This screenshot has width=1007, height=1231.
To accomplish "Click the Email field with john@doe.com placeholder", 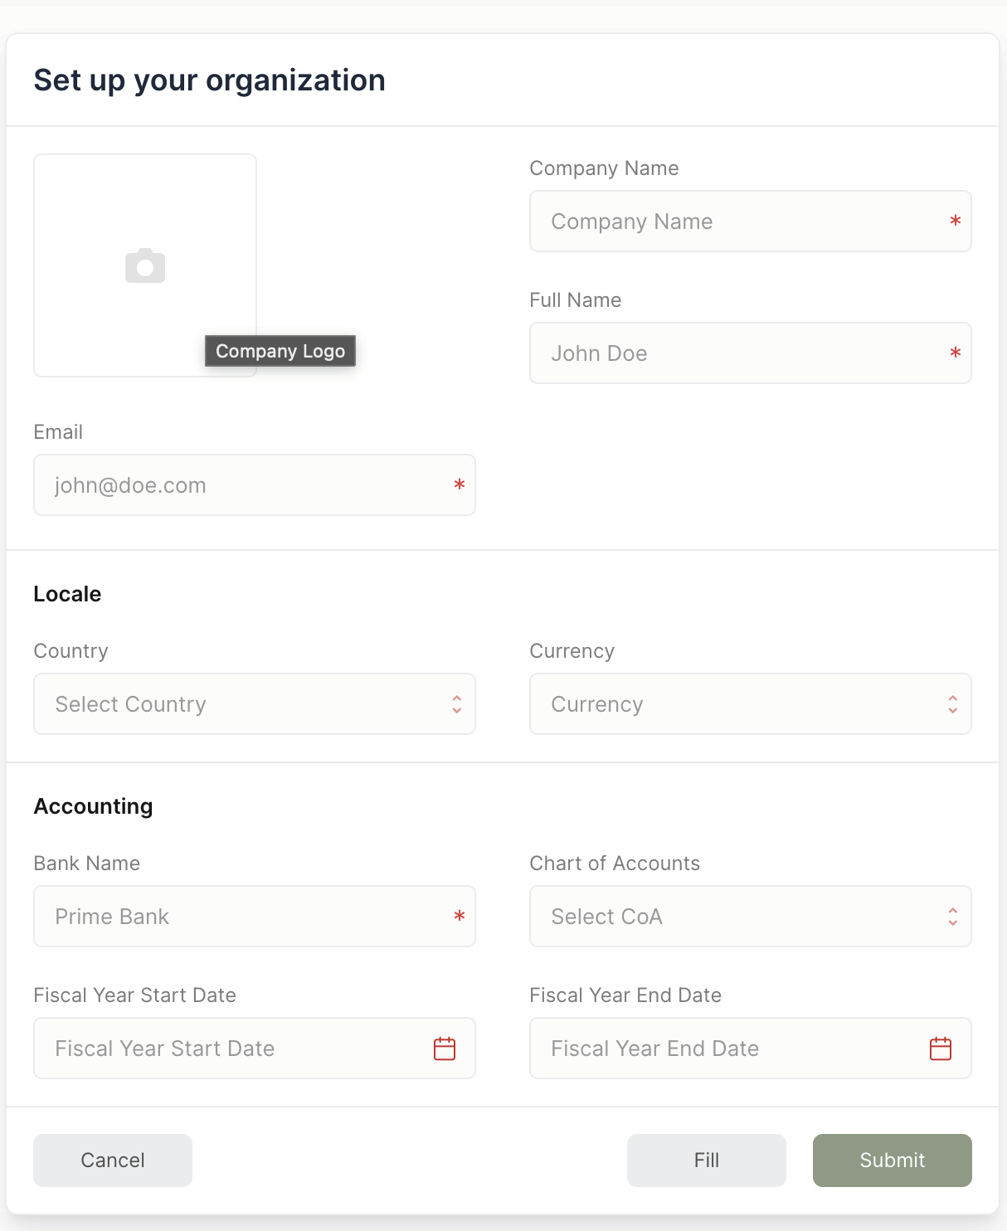I will [x=255, y=485].
